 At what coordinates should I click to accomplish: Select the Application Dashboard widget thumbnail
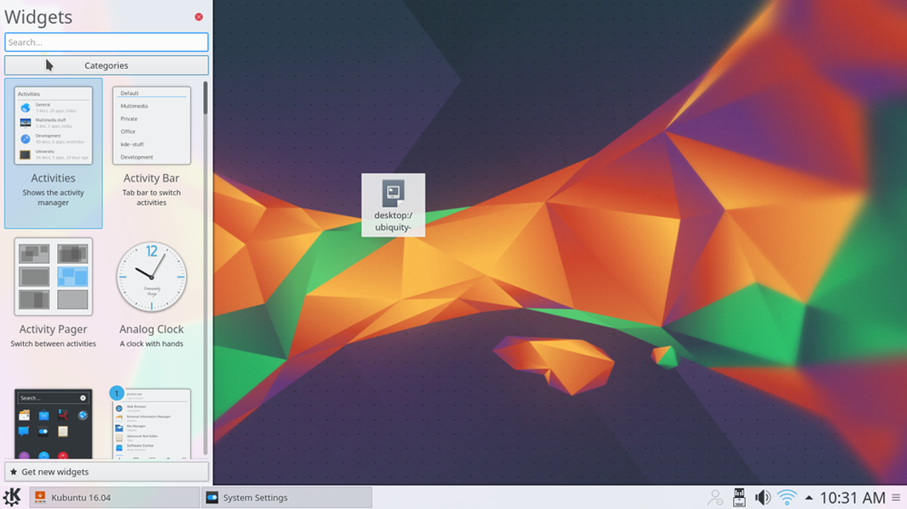[x=54, y=424]
